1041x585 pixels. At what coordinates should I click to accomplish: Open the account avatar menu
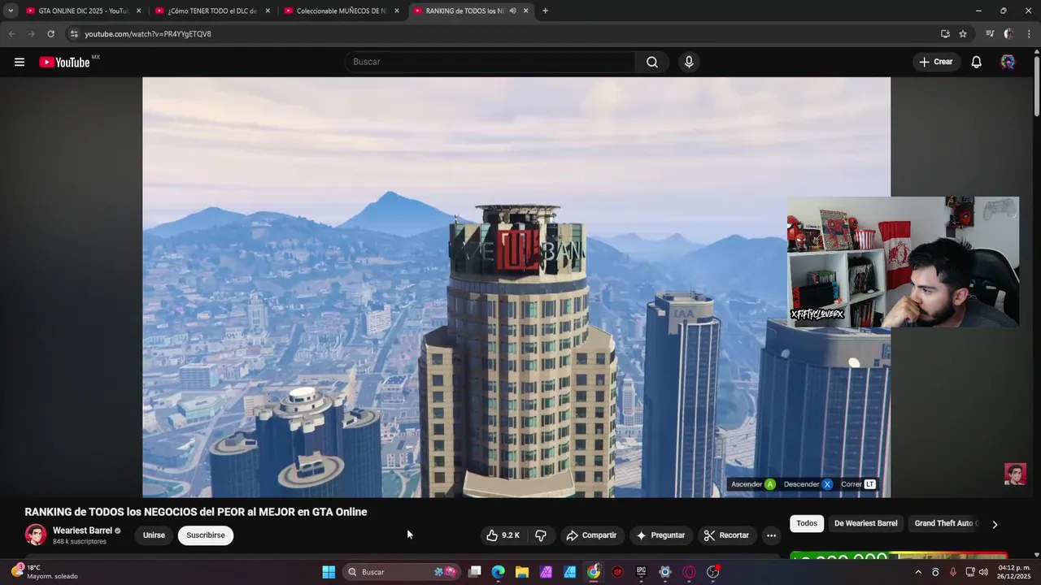1008,62
